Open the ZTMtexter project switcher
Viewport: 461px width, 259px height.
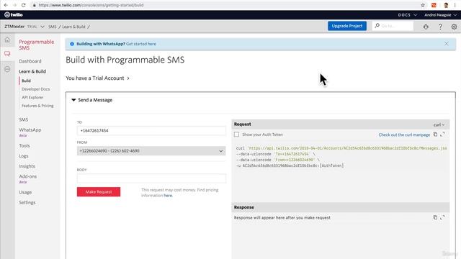(24, 27)
